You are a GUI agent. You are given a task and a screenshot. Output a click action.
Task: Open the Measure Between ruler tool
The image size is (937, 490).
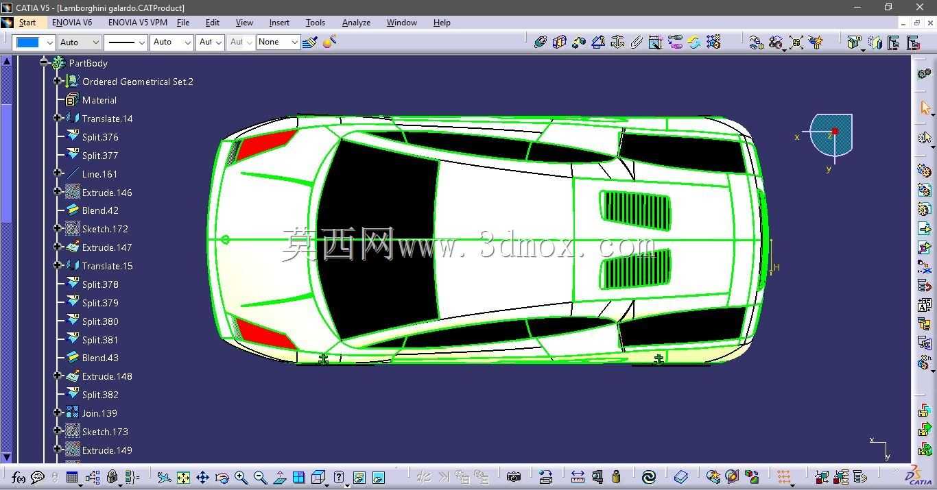(578, 477)
